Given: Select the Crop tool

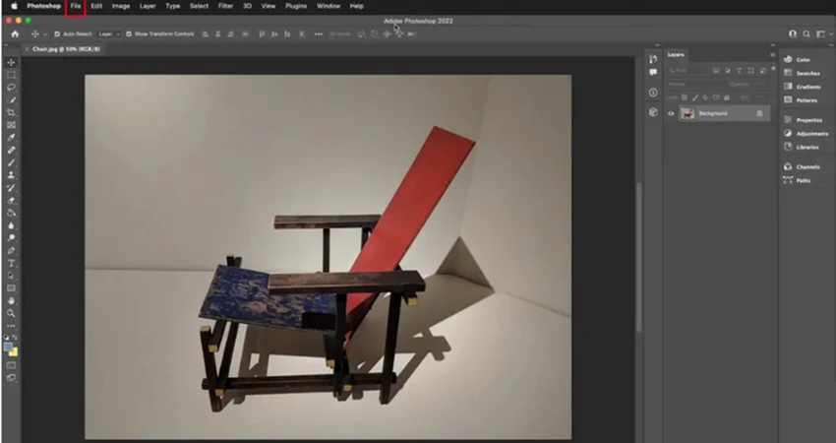Looking at the screenshot, I should coord(11,112).
